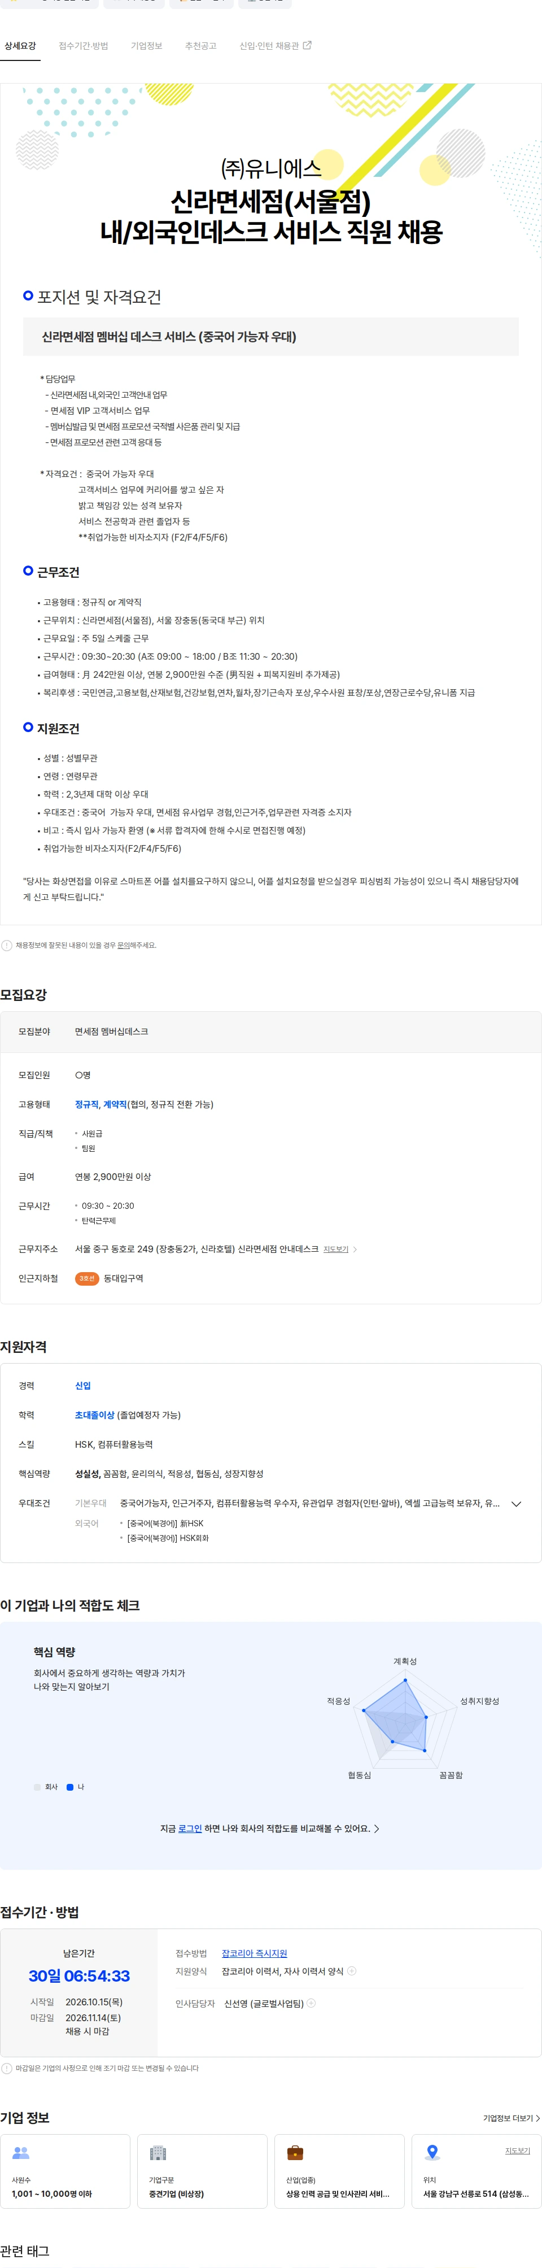The image size is (542, 2268).
Task: Select the 상세요강 tab
Action: tap(20, 46)
